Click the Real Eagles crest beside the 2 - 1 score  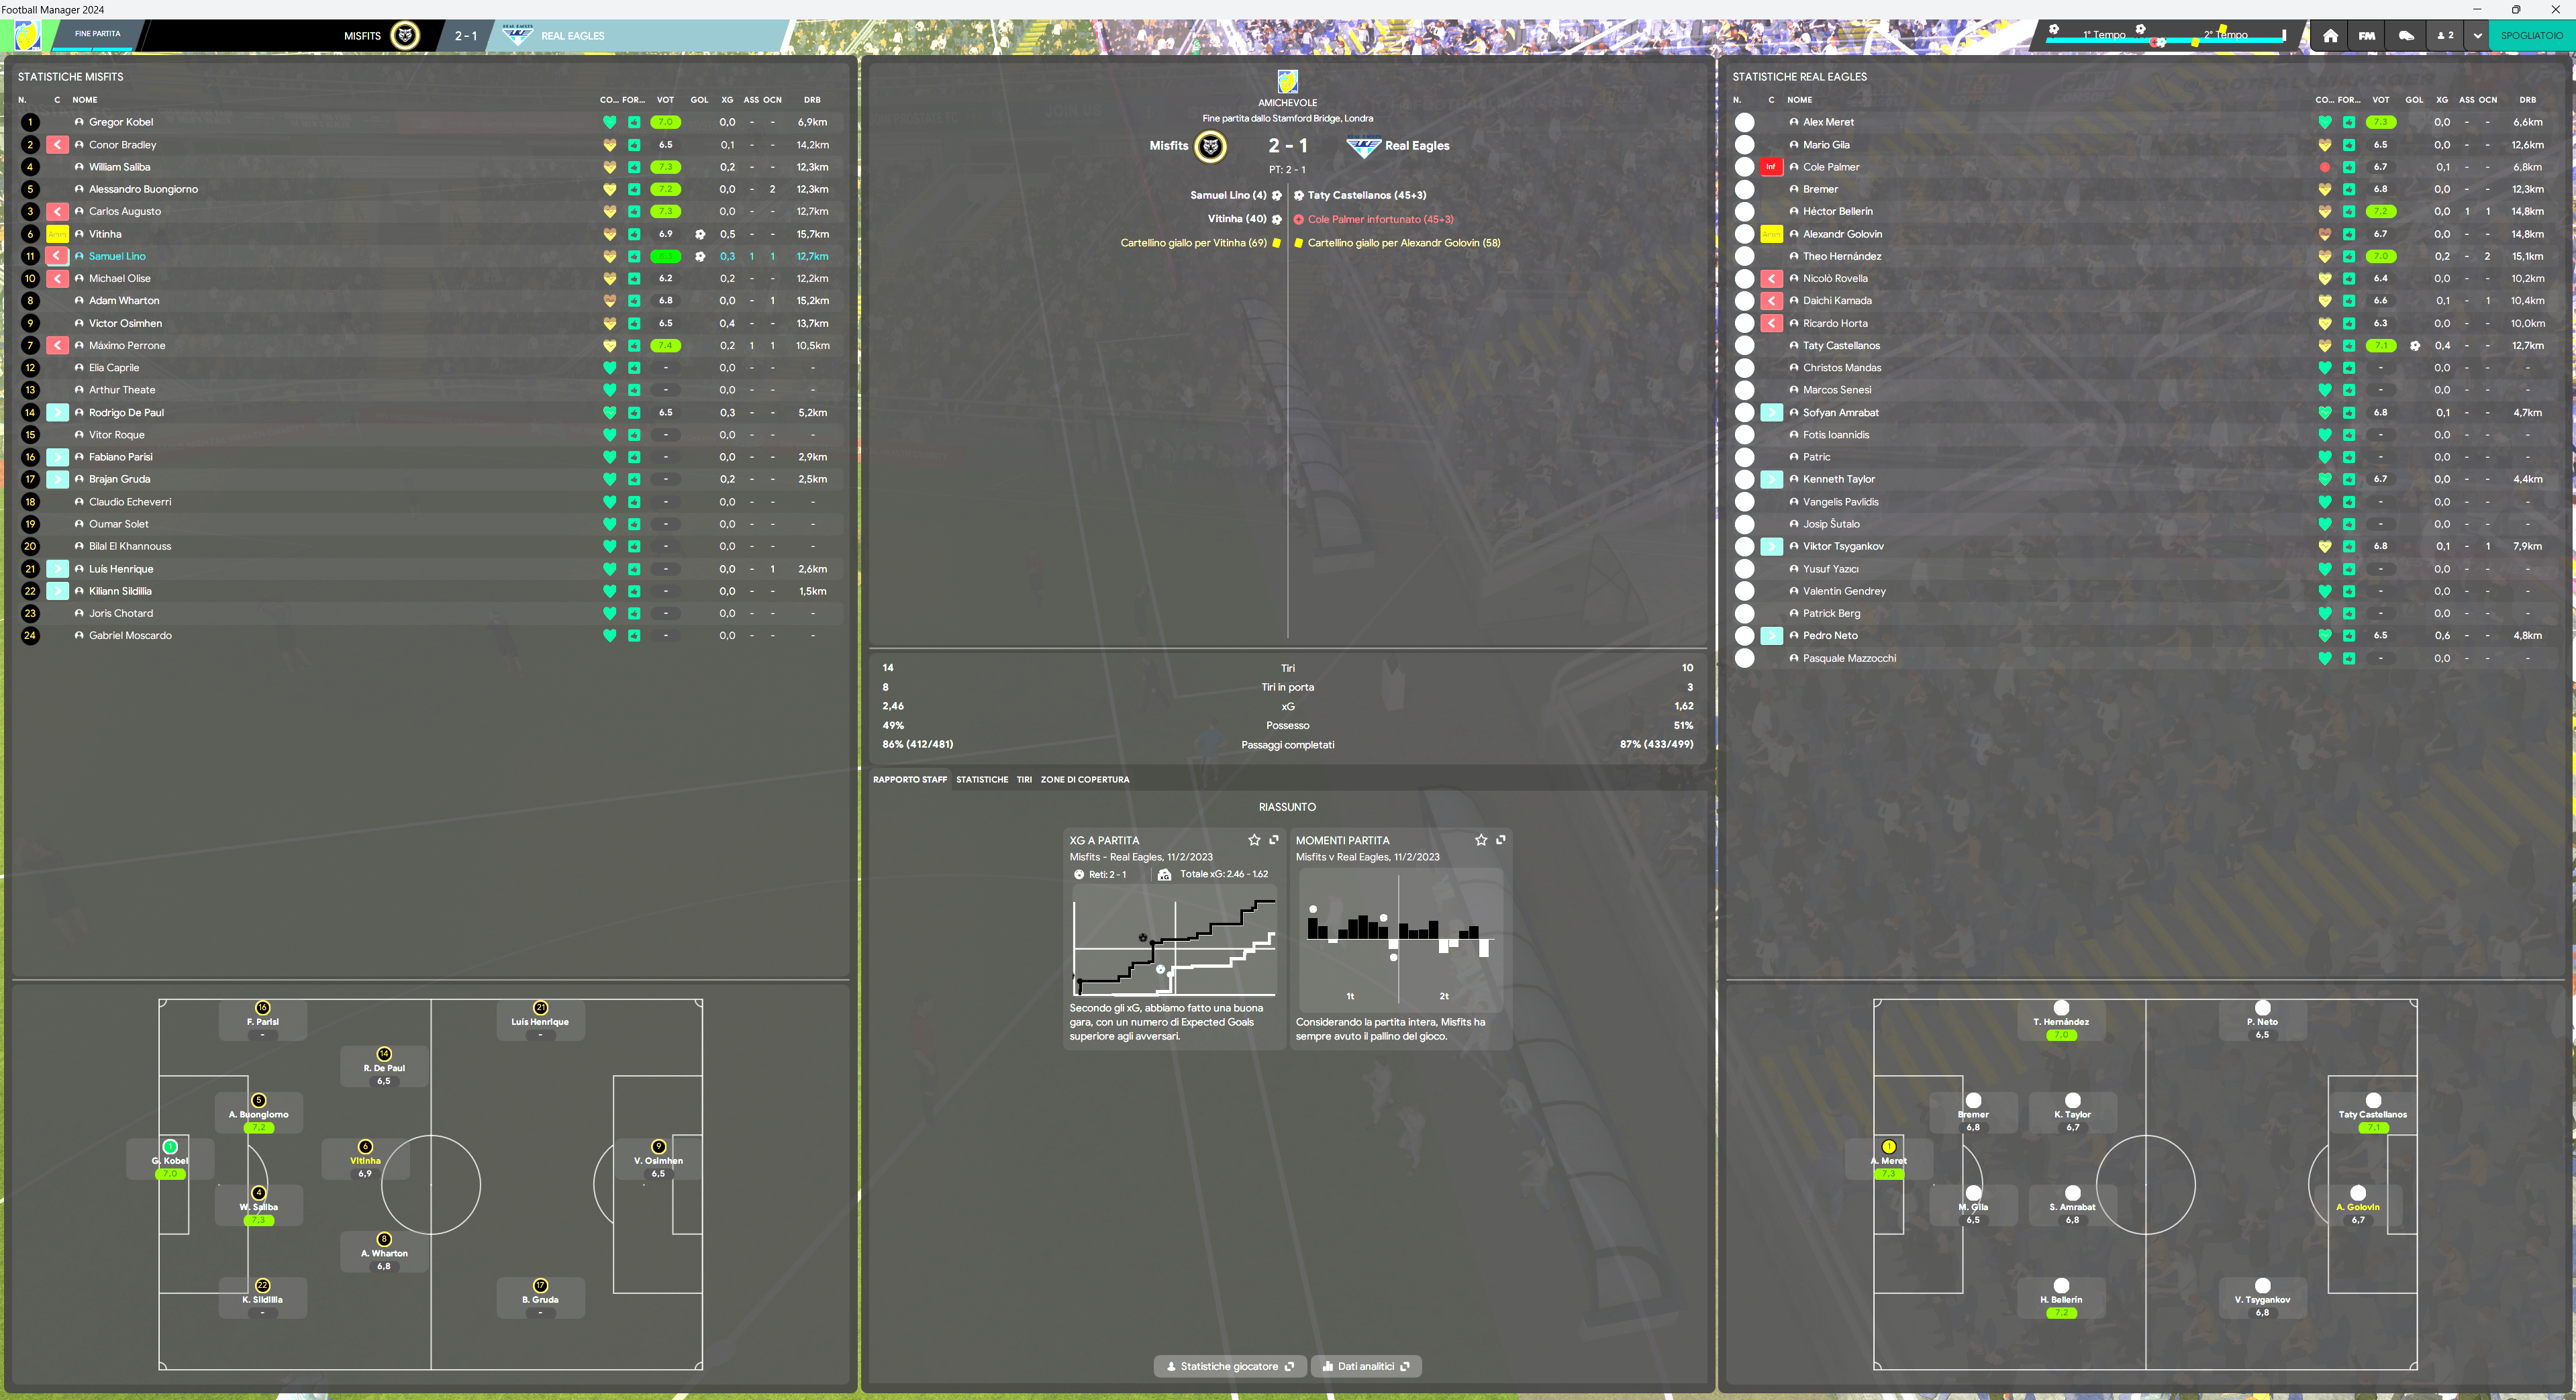1363,147
